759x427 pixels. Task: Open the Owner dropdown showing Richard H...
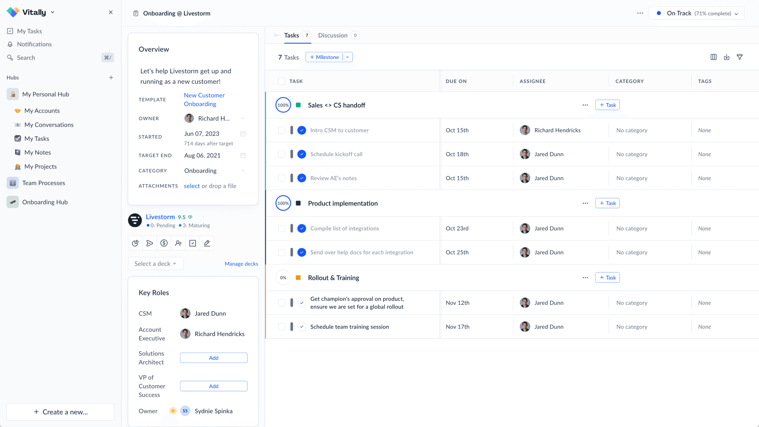coord(215,119)
